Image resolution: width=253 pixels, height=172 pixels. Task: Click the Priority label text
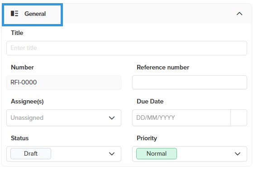[x=147, y=138]
